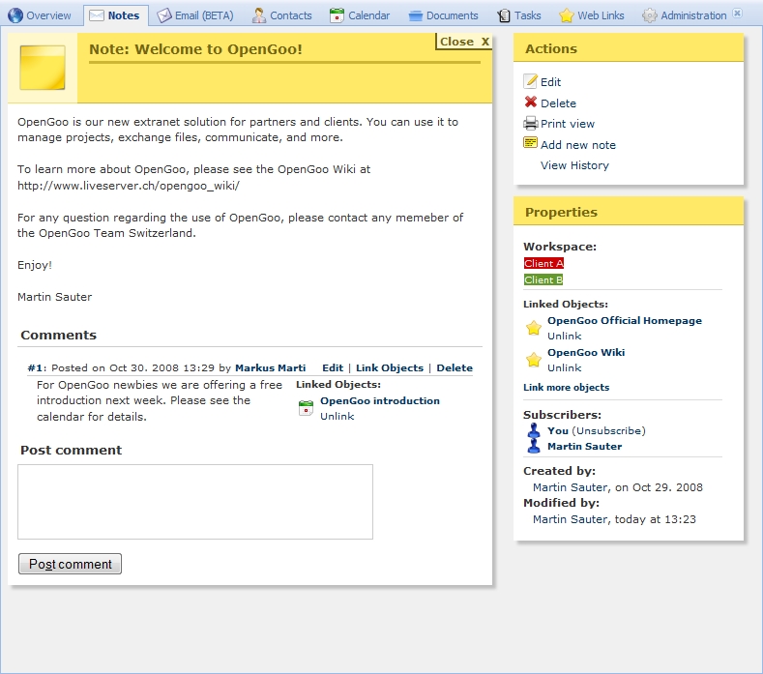763x674 pixels.
Task: Click the Add new note icon
Action: tap(530, 142)
